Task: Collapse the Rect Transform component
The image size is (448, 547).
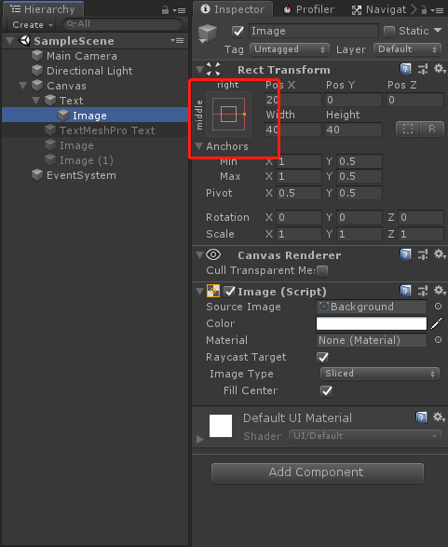Action: [199, 69]
